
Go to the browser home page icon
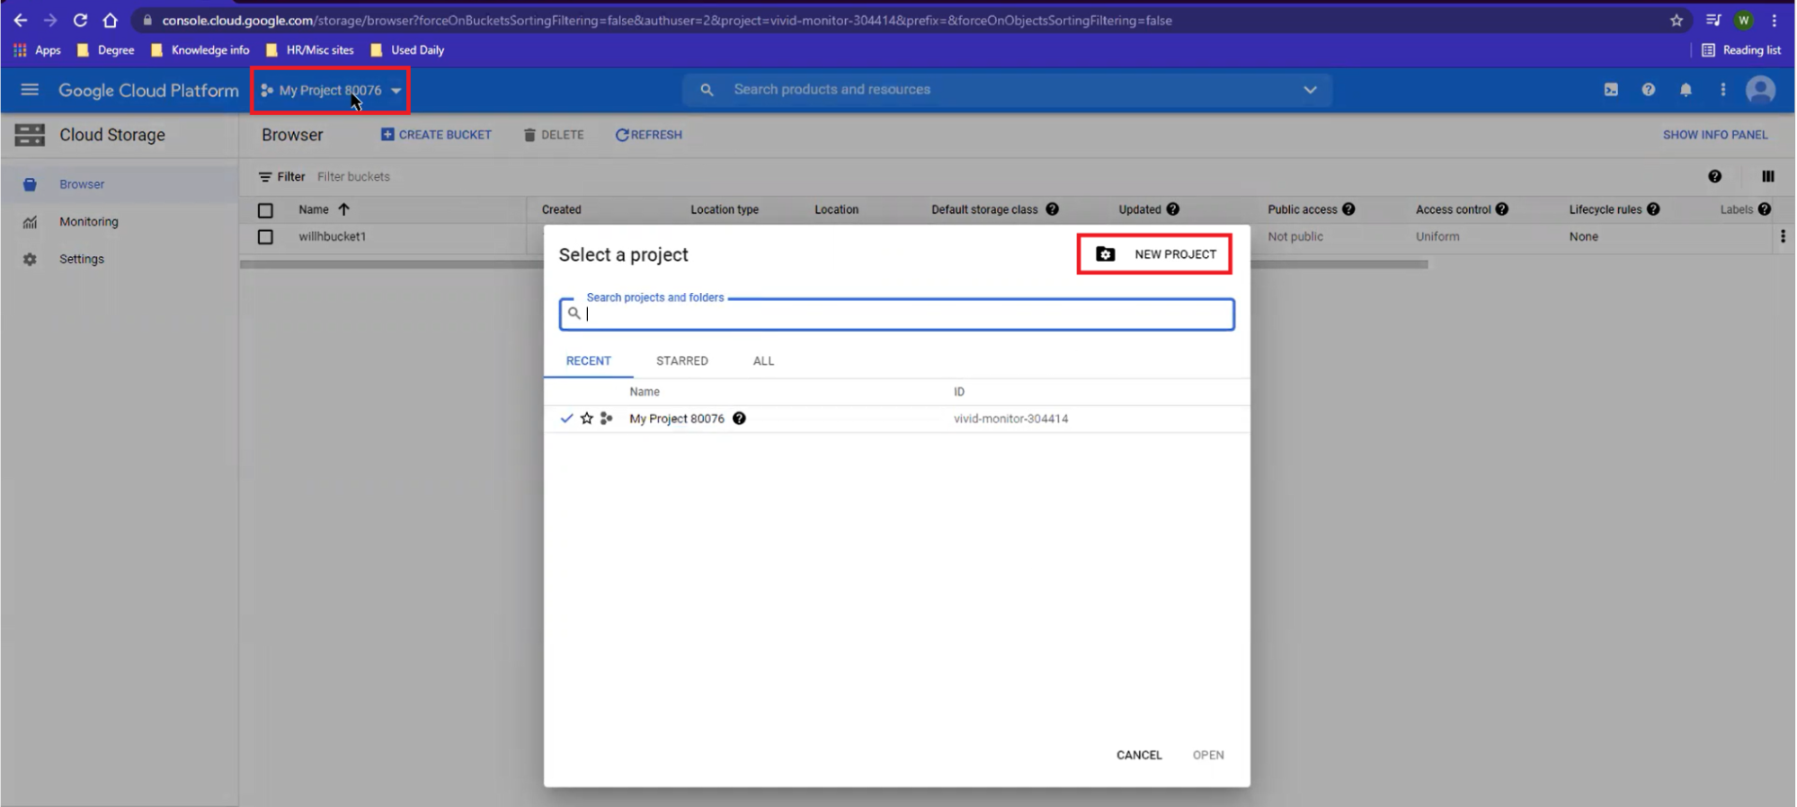tap(110, 20)
